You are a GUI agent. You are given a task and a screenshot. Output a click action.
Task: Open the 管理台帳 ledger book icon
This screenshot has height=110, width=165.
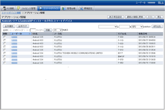64,8
